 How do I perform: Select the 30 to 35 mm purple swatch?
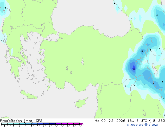[x=59, y=124]
